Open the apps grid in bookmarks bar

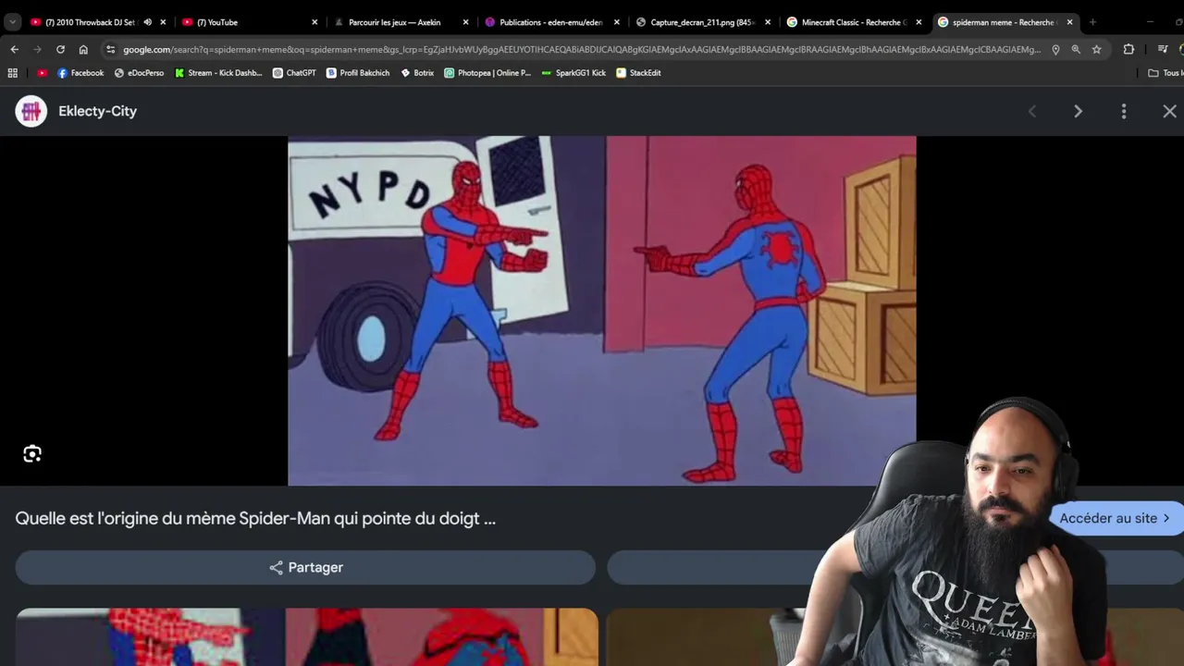pyautogui.click(x=13, y=72)
